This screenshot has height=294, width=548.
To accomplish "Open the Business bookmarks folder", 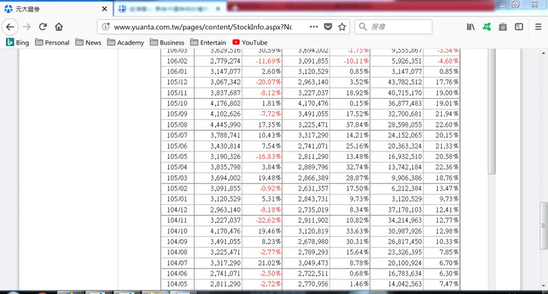I will (167, 42).
